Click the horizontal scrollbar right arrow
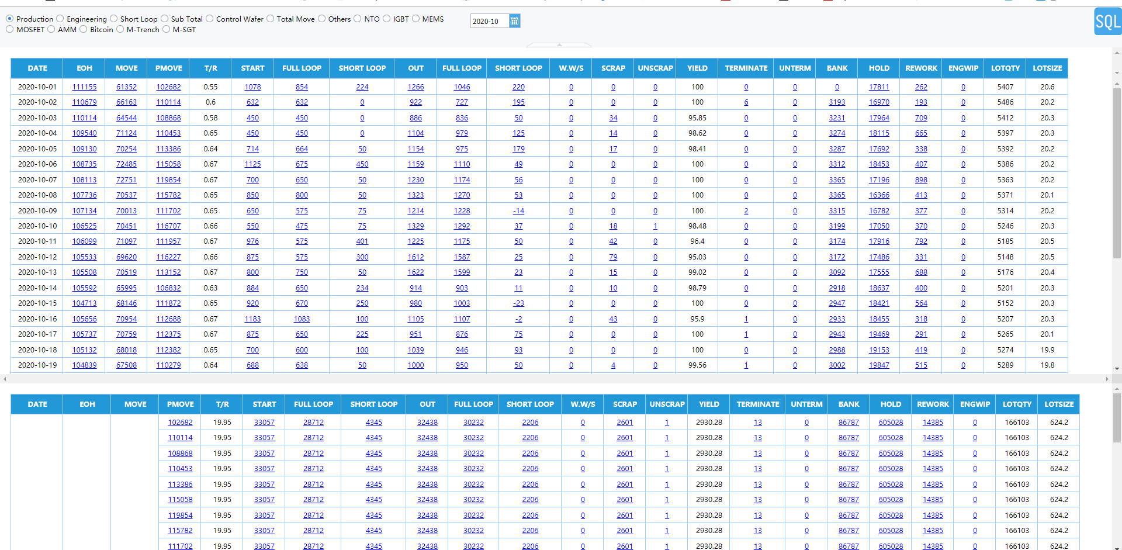 click(1107, 379)
